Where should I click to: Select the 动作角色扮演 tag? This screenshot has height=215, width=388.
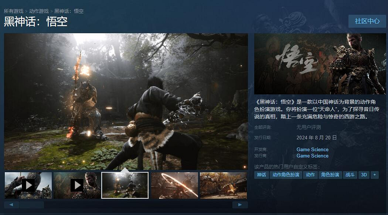pyautogui.click(x=286, y=175)
